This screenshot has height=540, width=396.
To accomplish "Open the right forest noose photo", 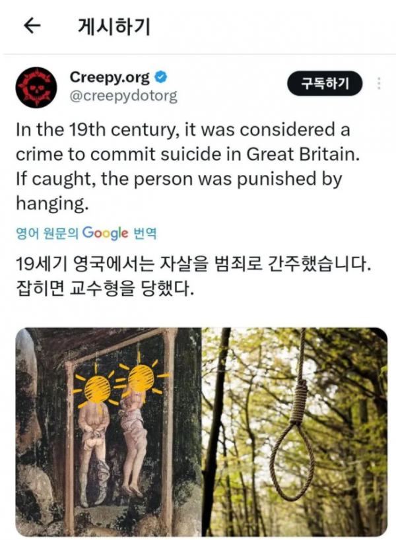I will click(294, 432).
